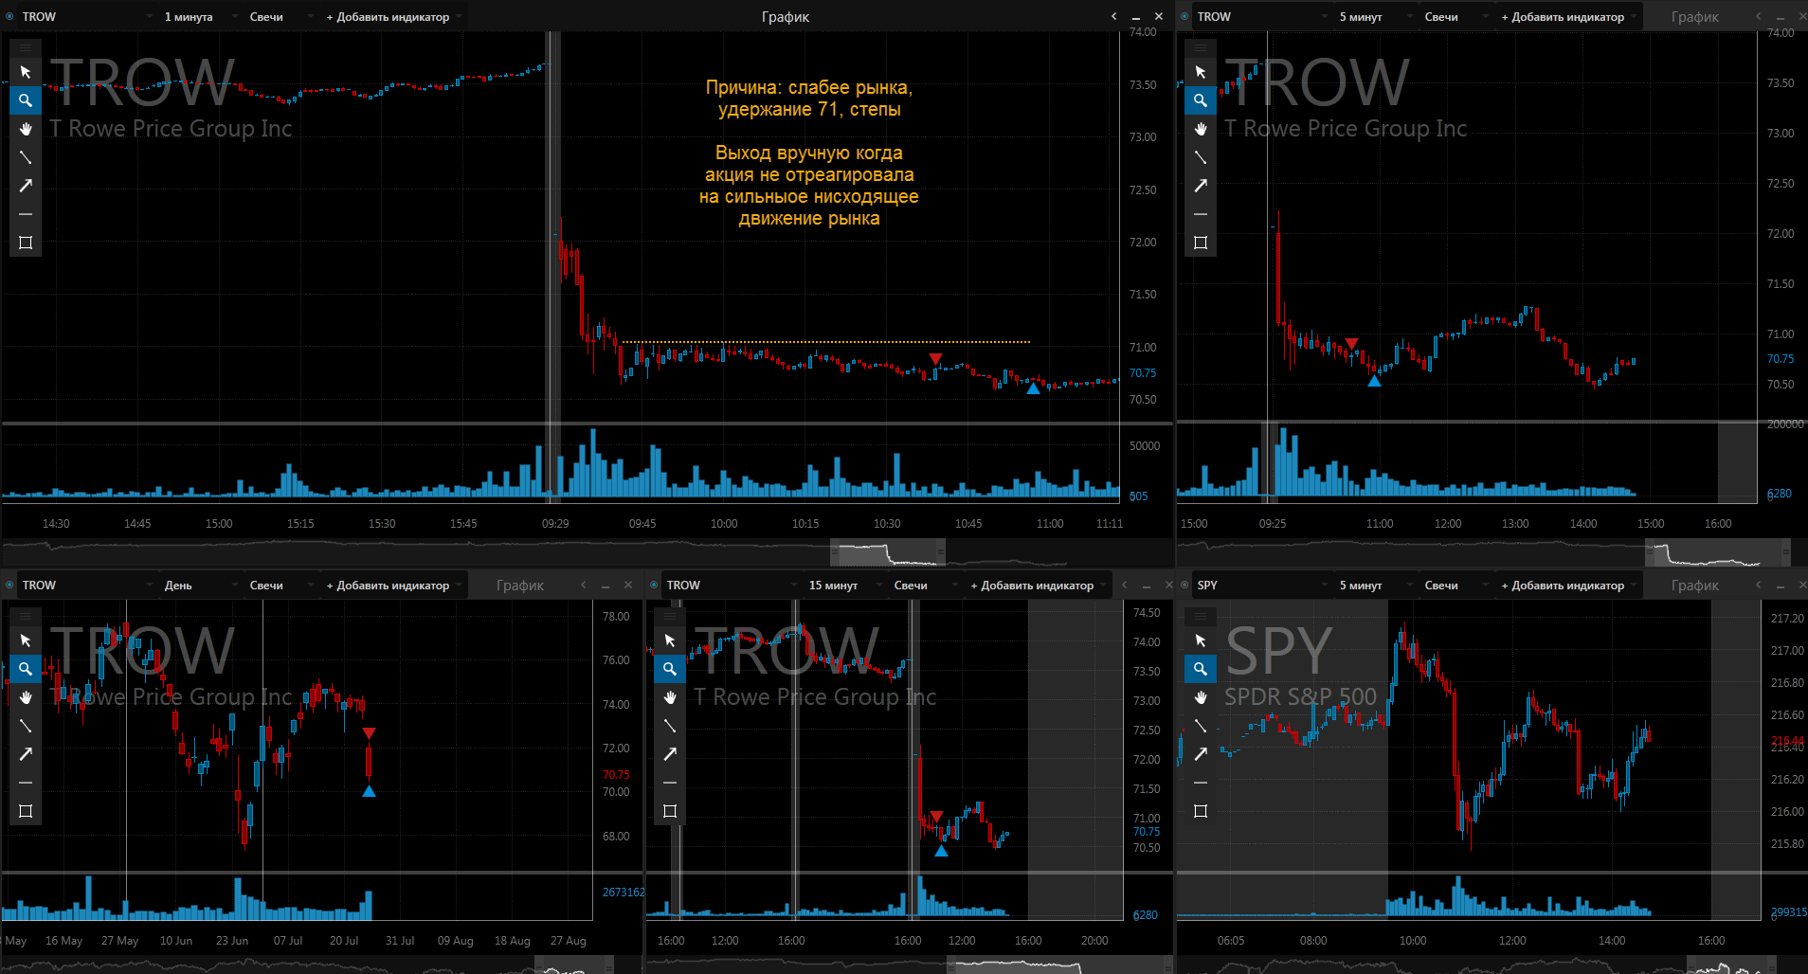Click 09:29 time label on 1 минута axis
The image size is (1808, 974).
click(555, 523)
